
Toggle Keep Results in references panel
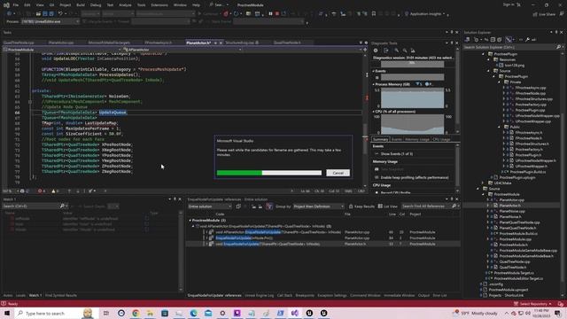pyautogui.click(x=361, y=206)
